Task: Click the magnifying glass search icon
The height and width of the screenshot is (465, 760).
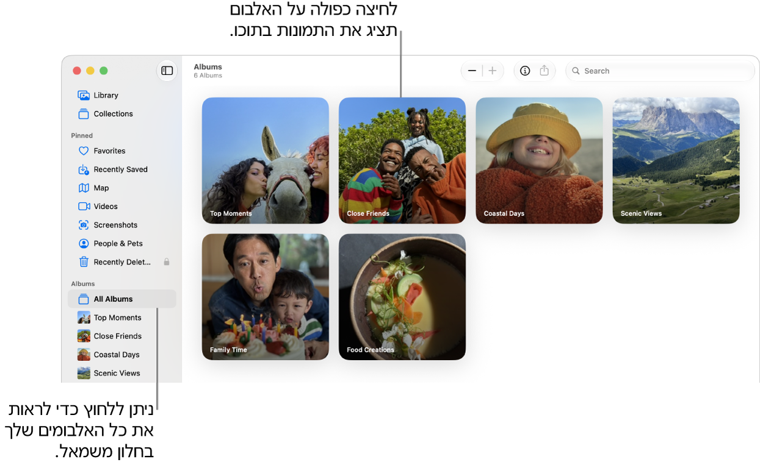Action: point(576,71)
